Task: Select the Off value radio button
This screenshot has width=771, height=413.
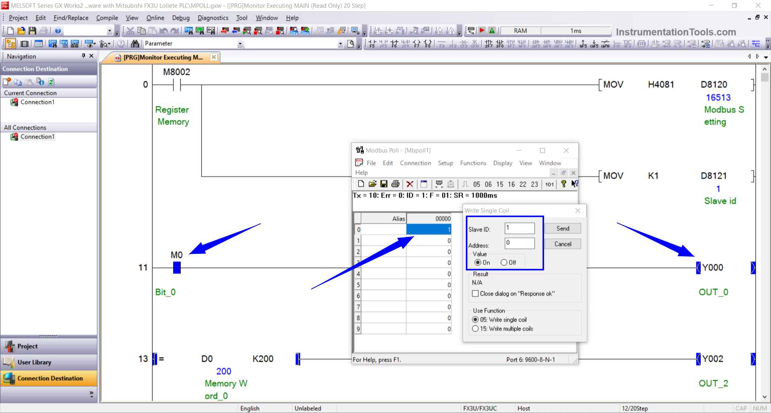Action: pyautogui.click(x=504, y=263)
